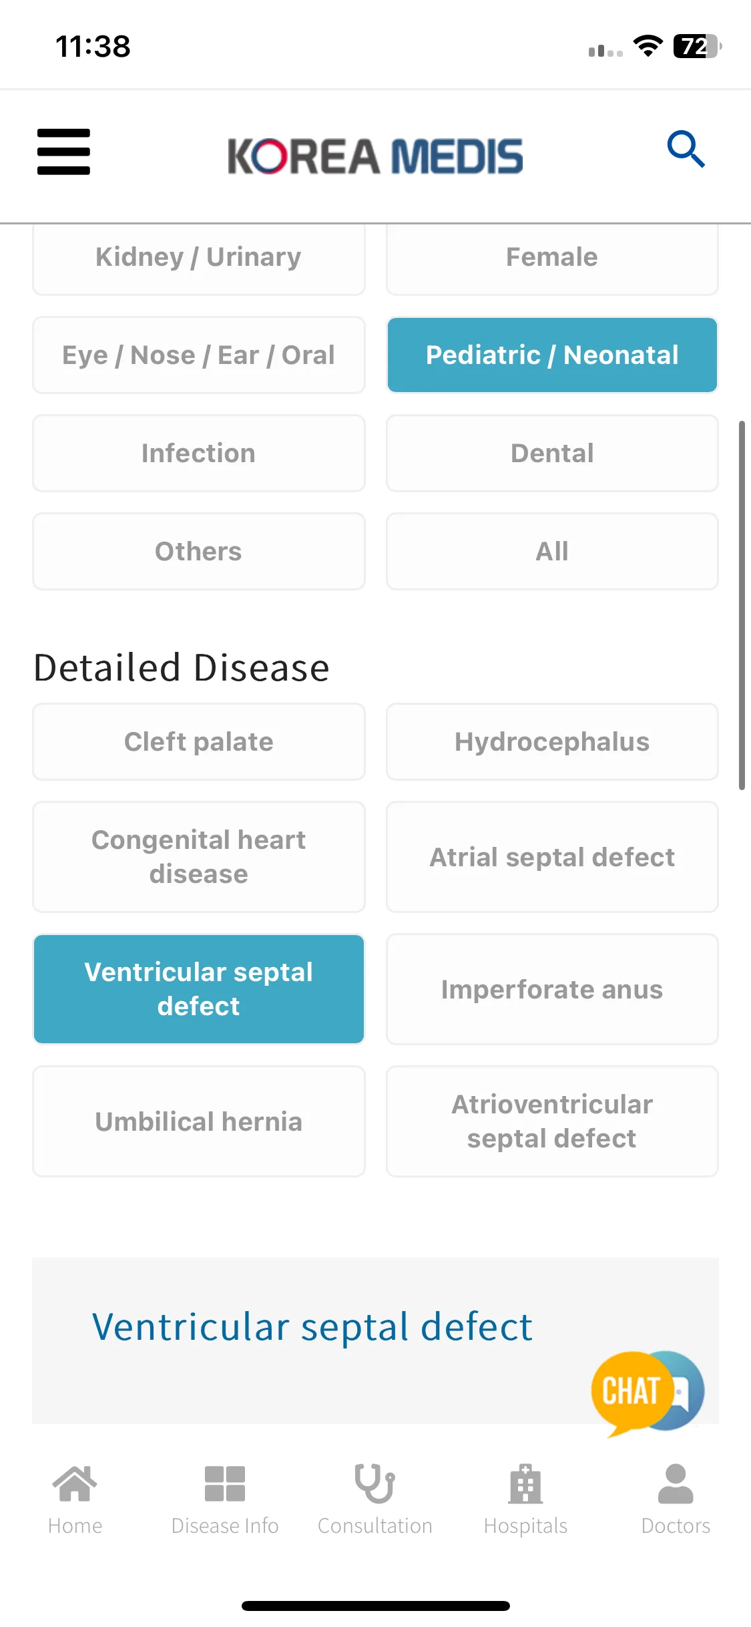Tap the search magnifier icon
The image size is (751, 1627).
coord(686,149)
